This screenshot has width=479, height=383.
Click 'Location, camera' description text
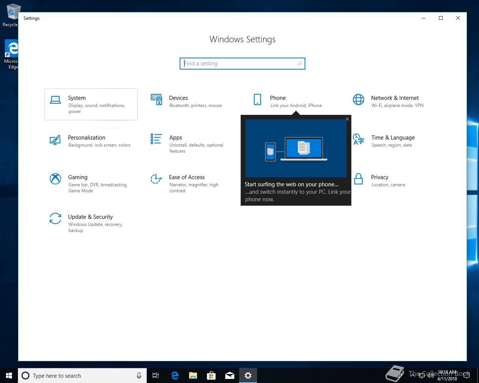pos(388,185)
